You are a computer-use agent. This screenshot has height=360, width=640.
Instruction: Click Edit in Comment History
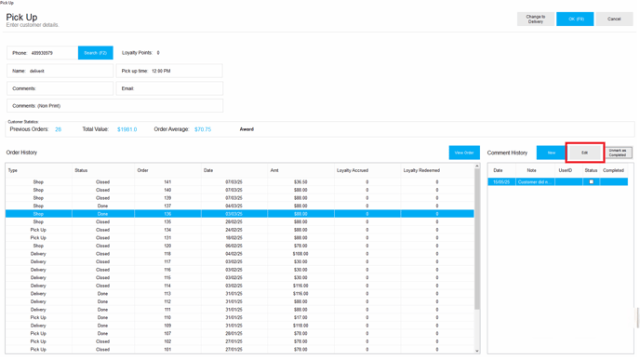coord(584,153)
